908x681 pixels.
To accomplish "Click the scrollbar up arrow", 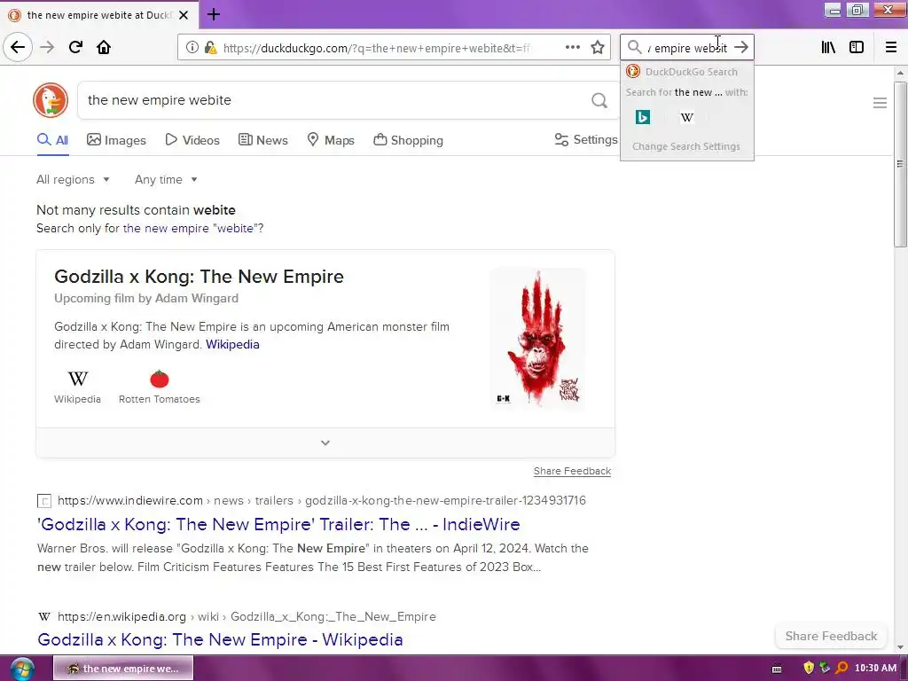I will tap(900, 73).
